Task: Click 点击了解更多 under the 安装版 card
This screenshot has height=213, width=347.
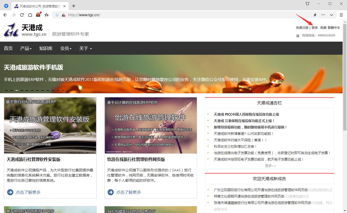Action: pos(28,192)
